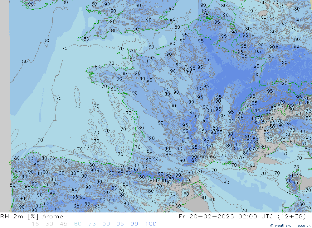Click the 'Arome' model name label

(x=53, y=216)
